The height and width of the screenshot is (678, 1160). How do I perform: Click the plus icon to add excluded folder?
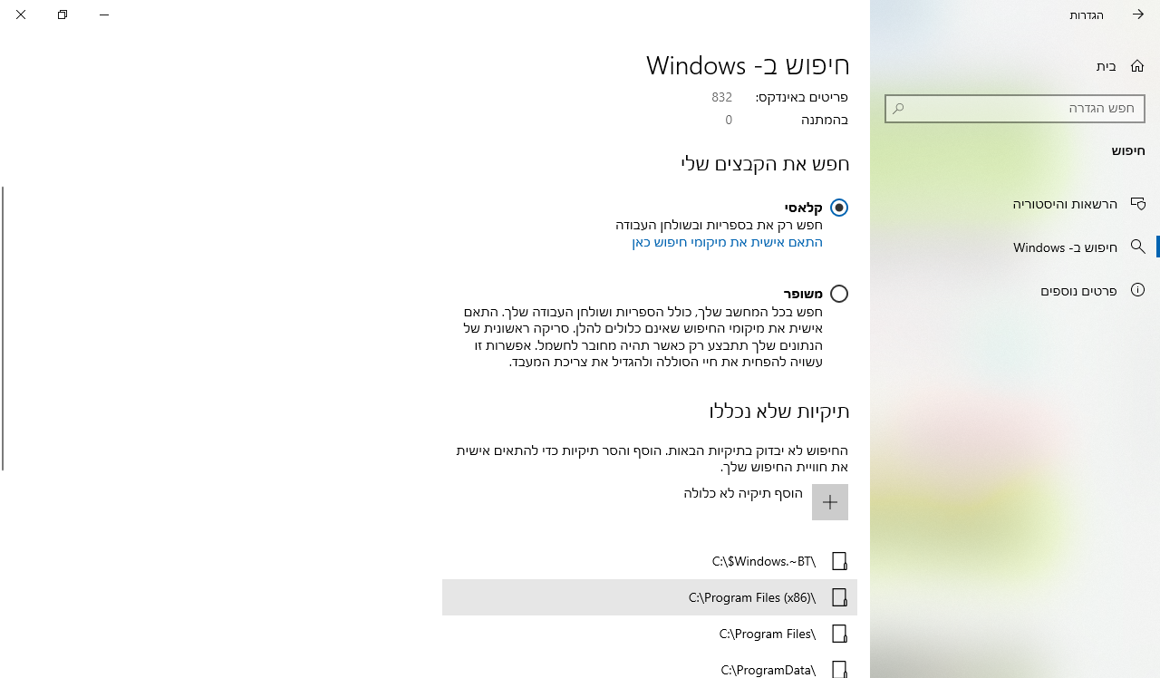(829, 502)
